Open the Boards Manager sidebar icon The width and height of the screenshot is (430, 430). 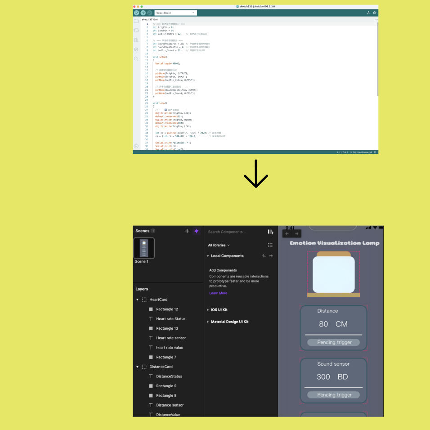[x=136, y=30]
